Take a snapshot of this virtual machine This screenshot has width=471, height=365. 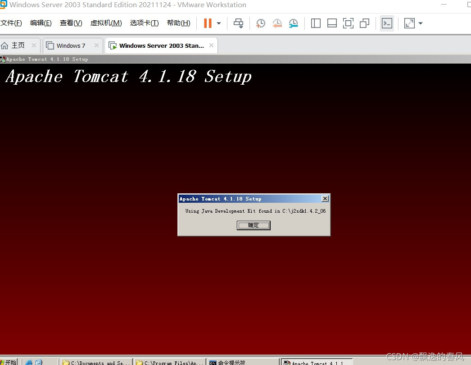tap(260, 23)
